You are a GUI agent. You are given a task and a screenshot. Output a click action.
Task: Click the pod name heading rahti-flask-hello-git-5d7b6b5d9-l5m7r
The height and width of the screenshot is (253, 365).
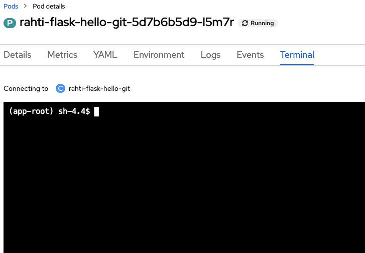pos(127,23)
